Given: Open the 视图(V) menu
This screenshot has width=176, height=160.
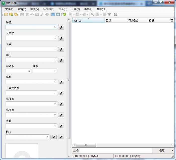Looking at the screenshot, I should click(35, 9).
